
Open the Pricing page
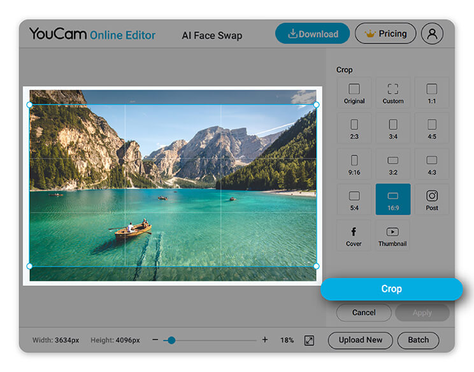(x=385, y=34)
